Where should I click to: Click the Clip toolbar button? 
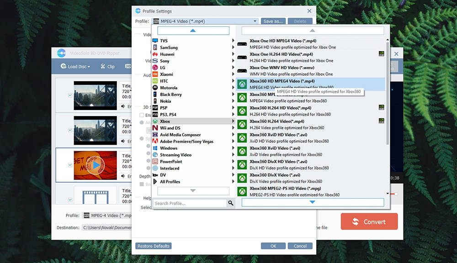pos(107,66)
